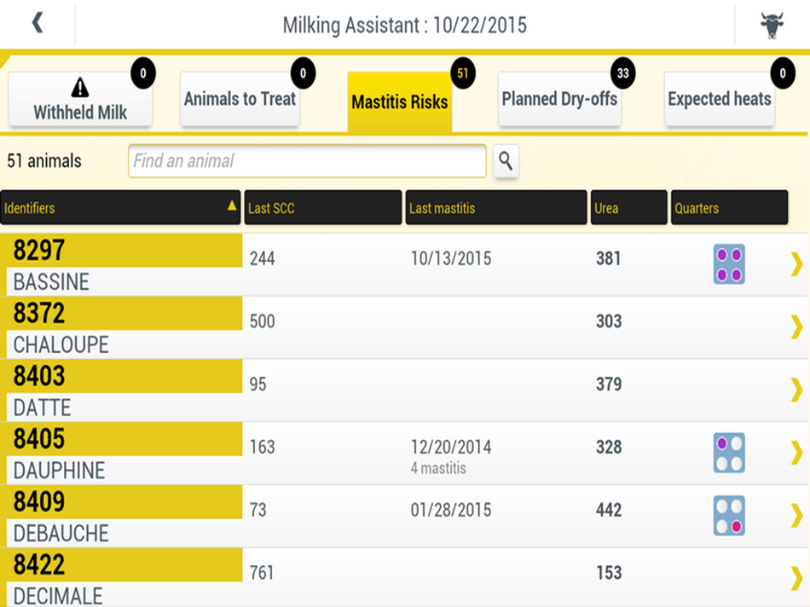Click the 51 badge on Mastitis Risks
This screenshot has height=607, width=810.
click(x=463, y=73)
